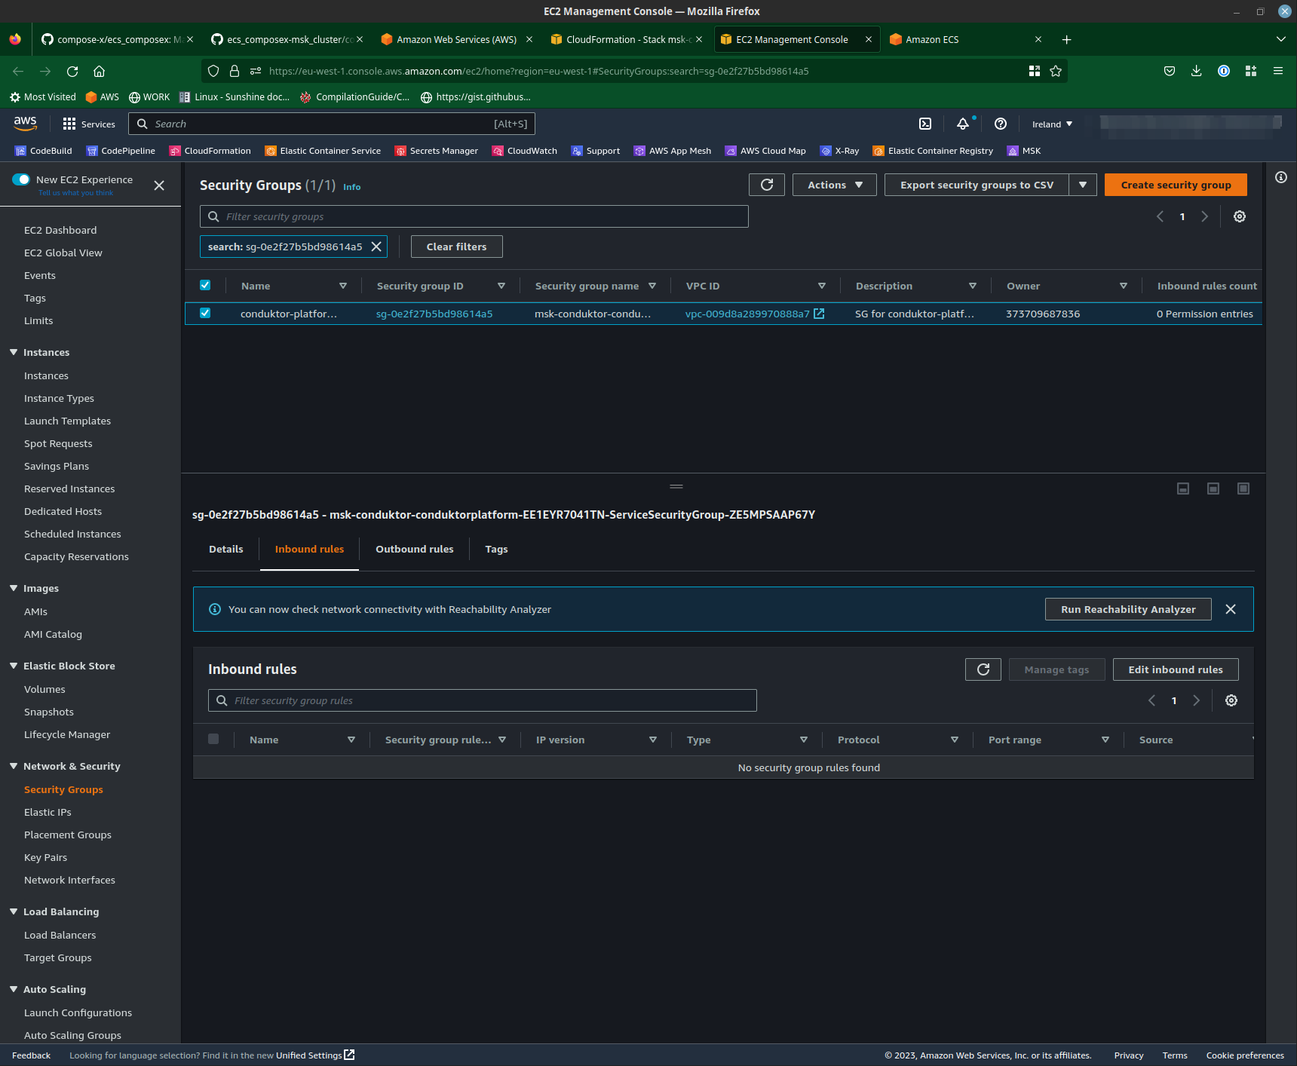The width and height of the screenshot is (1297, 1066).
Task: Open VPC link external icon
Action: pos(819,314)
